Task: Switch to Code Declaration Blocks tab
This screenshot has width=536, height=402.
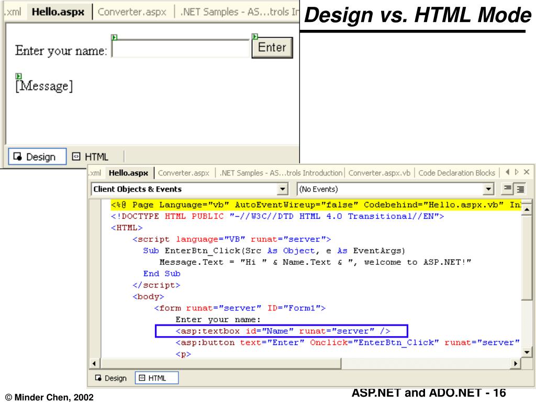Action: [x=456, y=173]
